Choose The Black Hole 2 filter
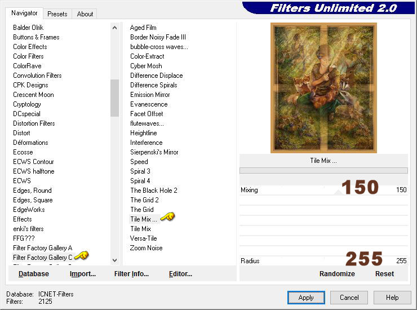Image resolution: width=417 pixels, height=310 pixels. pos(154,191)
